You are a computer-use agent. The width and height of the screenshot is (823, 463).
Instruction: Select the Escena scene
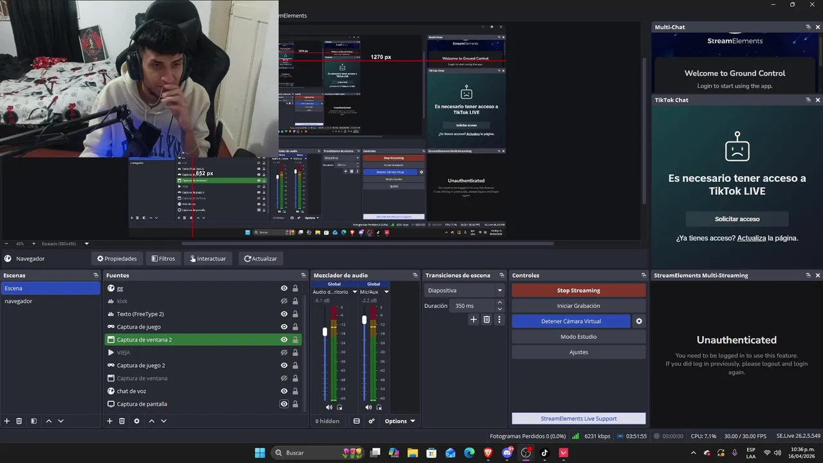coord(50,288)
